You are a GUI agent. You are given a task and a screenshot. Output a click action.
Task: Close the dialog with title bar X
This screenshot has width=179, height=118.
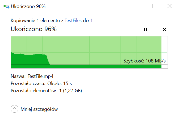pyautogui.click(x=169, y=6)
